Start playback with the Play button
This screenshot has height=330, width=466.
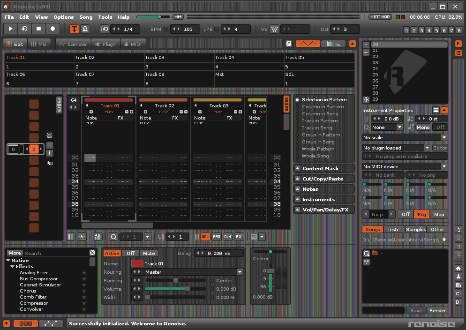pyautogui.click(x=10, y=29)
